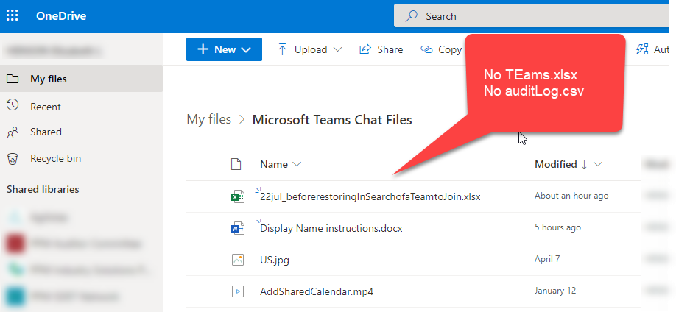The image size is (676, 312).
Task: Click the Modified descending sort arrow
Action: click(x=584, y=165)
